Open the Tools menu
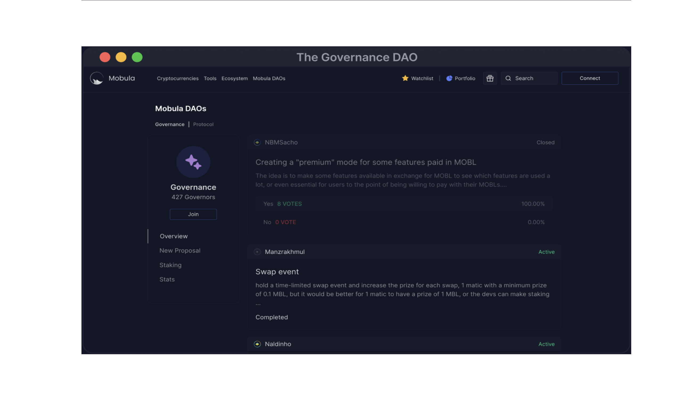 [210, 78]
